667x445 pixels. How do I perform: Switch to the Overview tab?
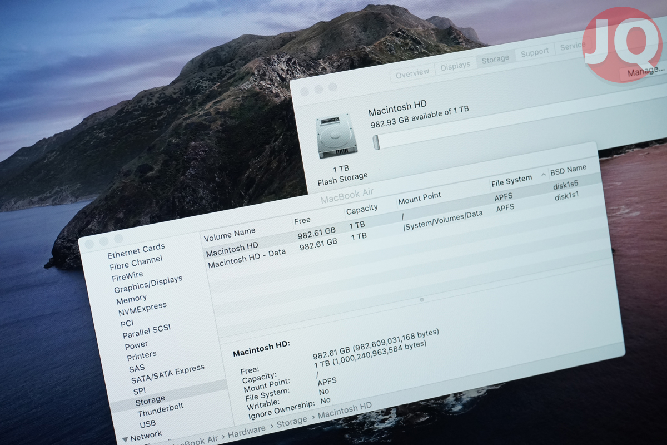[412, 72]
